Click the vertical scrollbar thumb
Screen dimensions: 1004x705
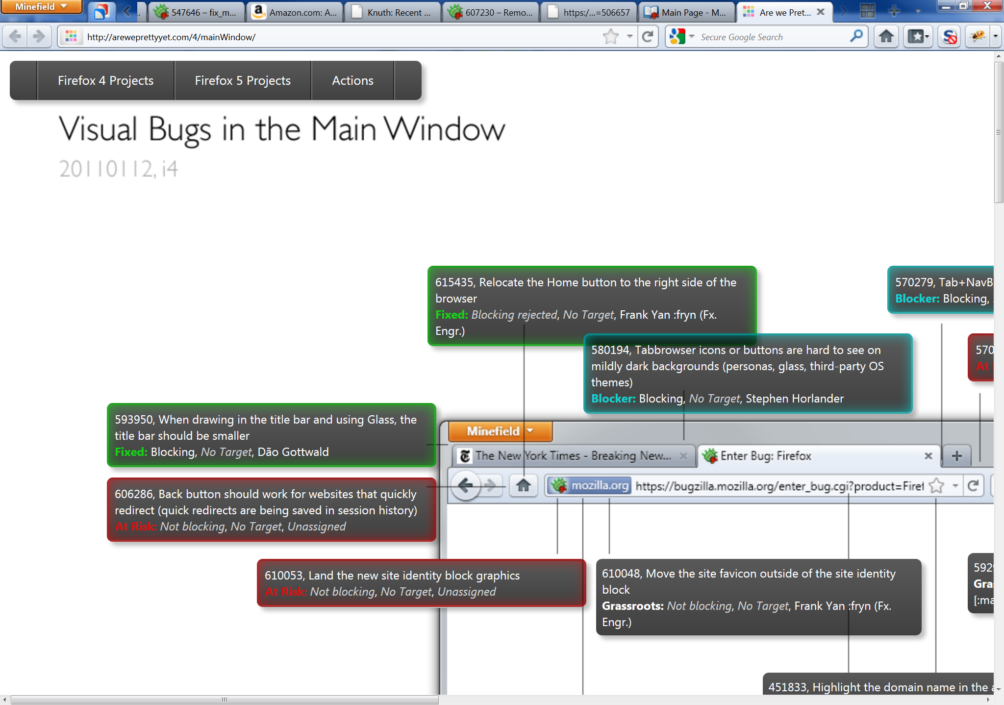point(999,132)
